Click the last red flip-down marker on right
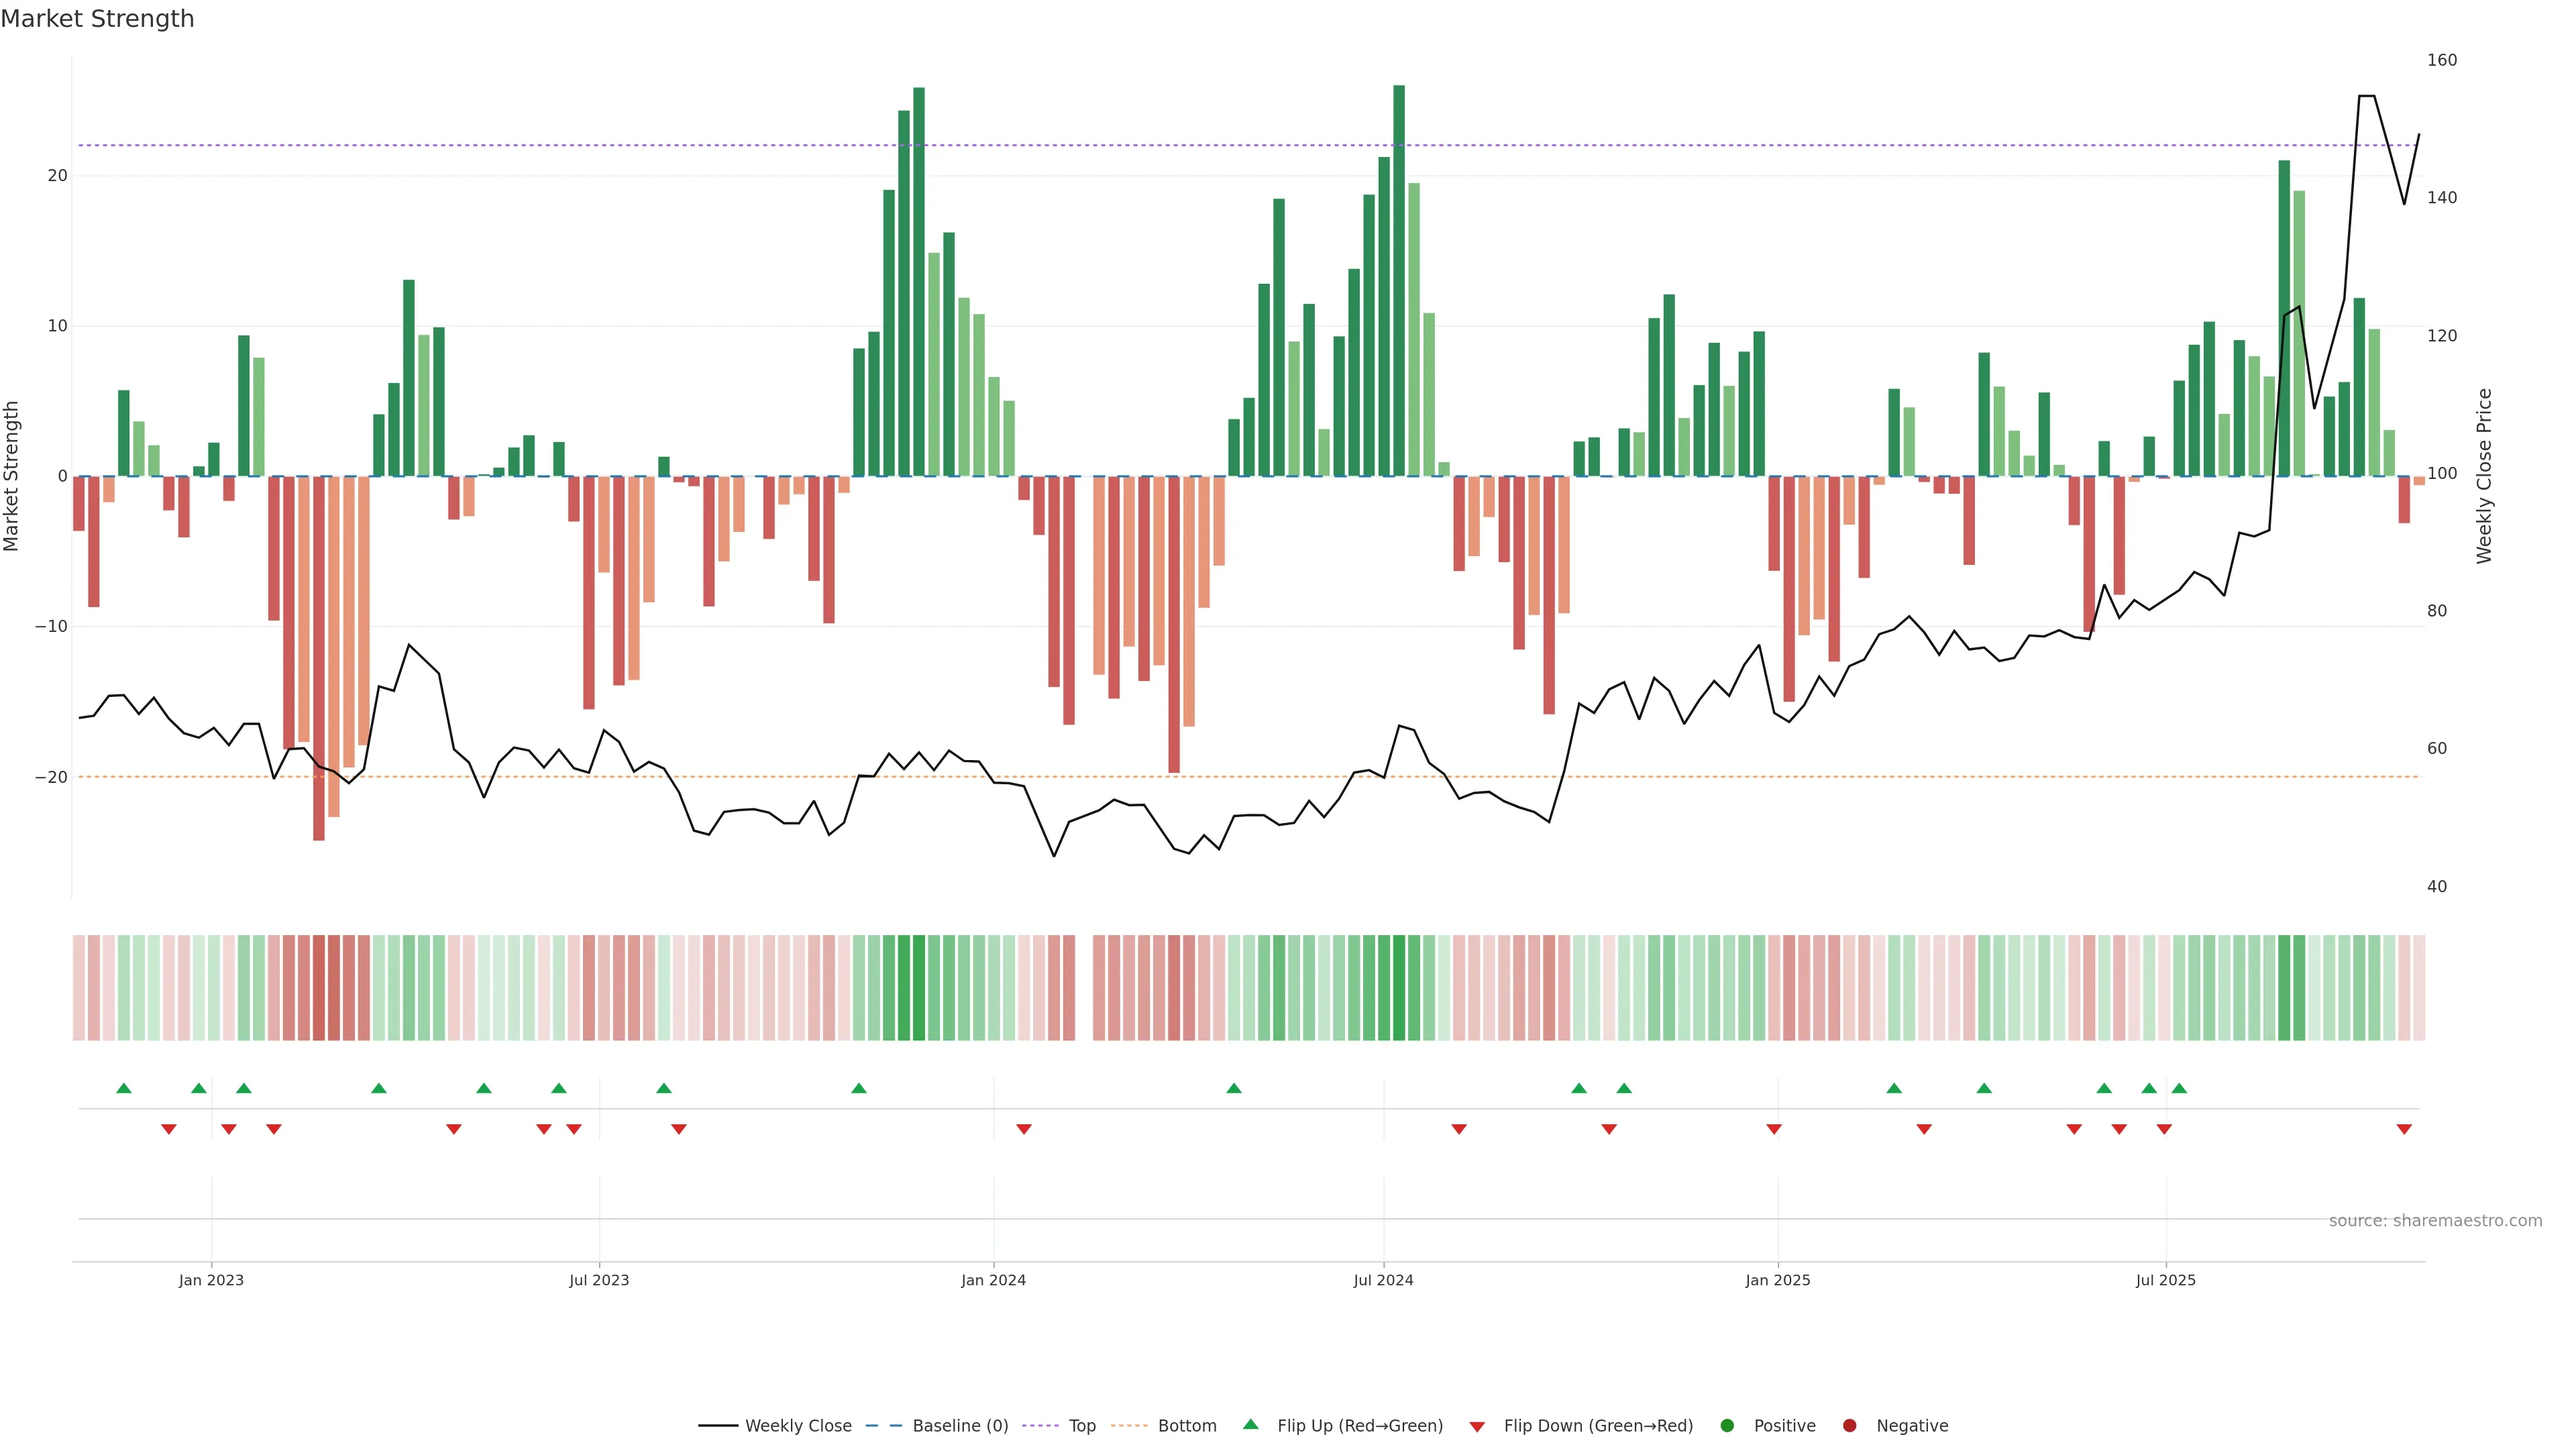Image resolution: width=2576 pixels, height=1449 pixels. [2404, 1129]
